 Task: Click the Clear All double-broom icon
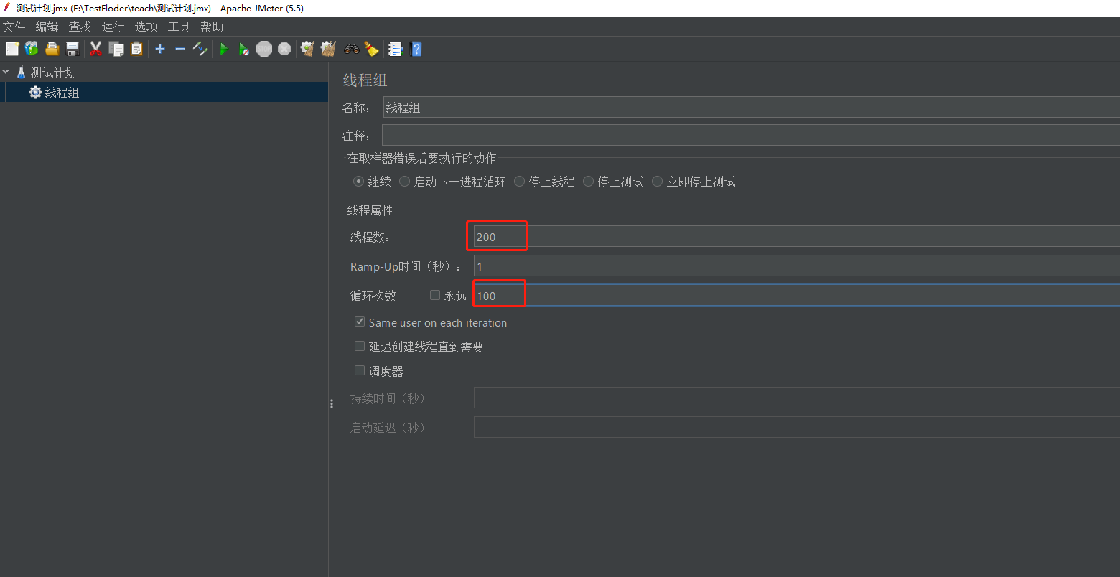click(x=328, y=49)
